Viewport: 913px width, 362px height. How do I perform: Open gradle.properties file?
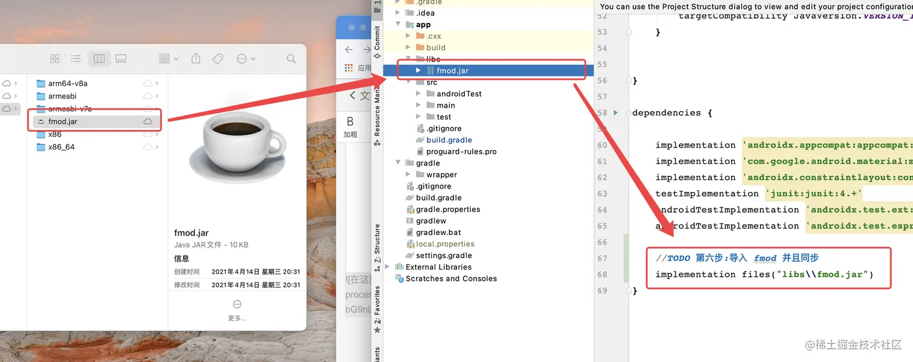click(x=447, y=209)
